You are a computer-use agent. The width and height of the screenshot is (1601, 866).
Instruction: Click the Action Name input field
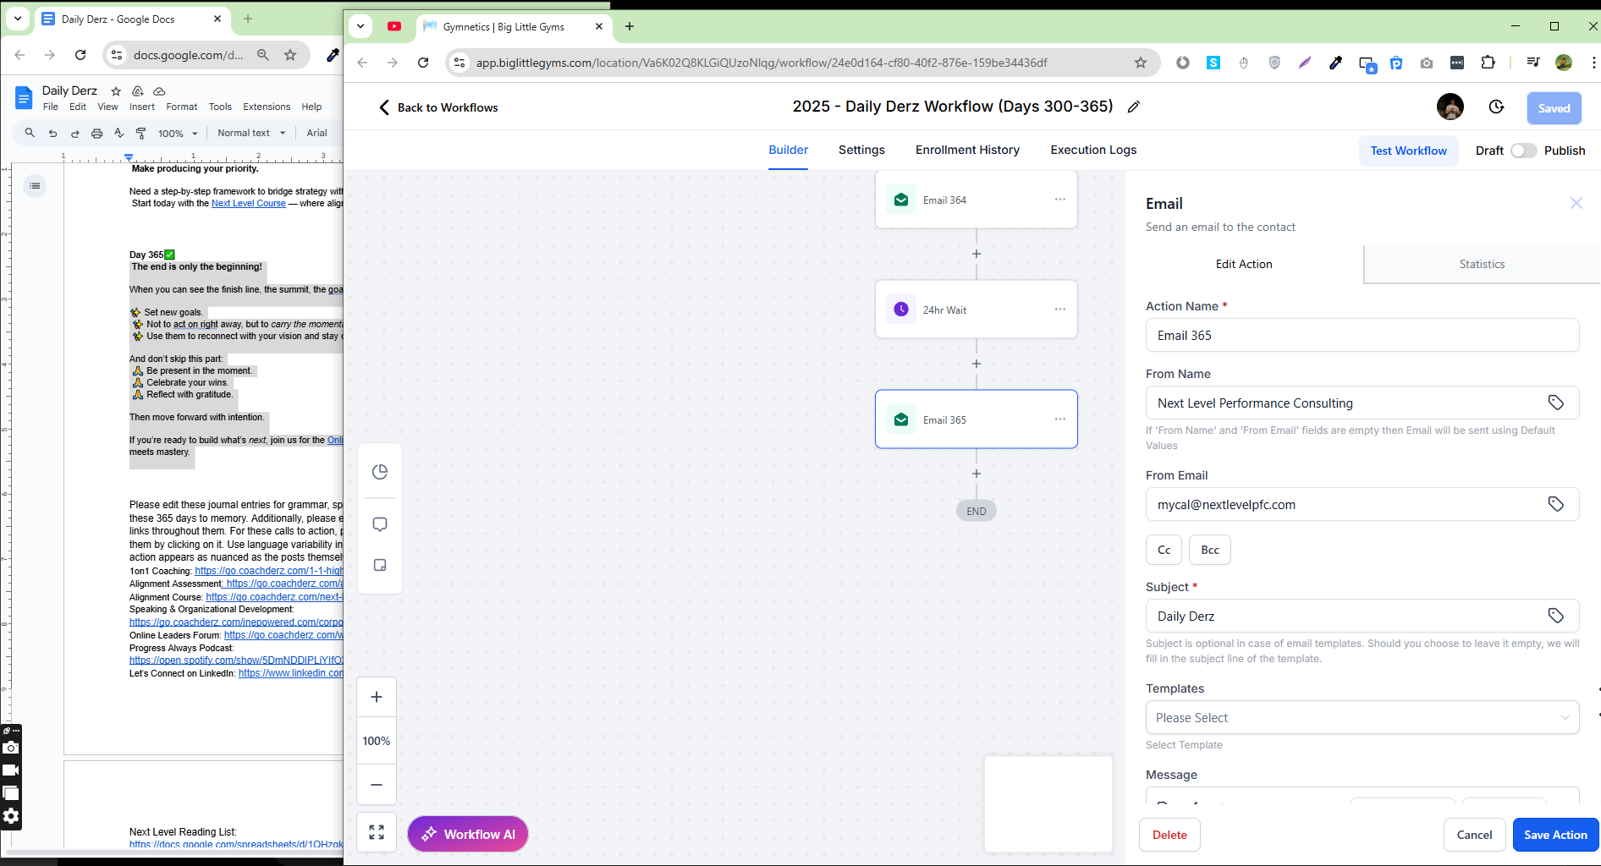coord(1362,336)
